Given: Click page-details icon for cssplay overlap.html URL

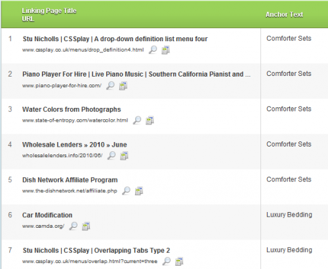Looking at the screenshot, I should [179, 261].
